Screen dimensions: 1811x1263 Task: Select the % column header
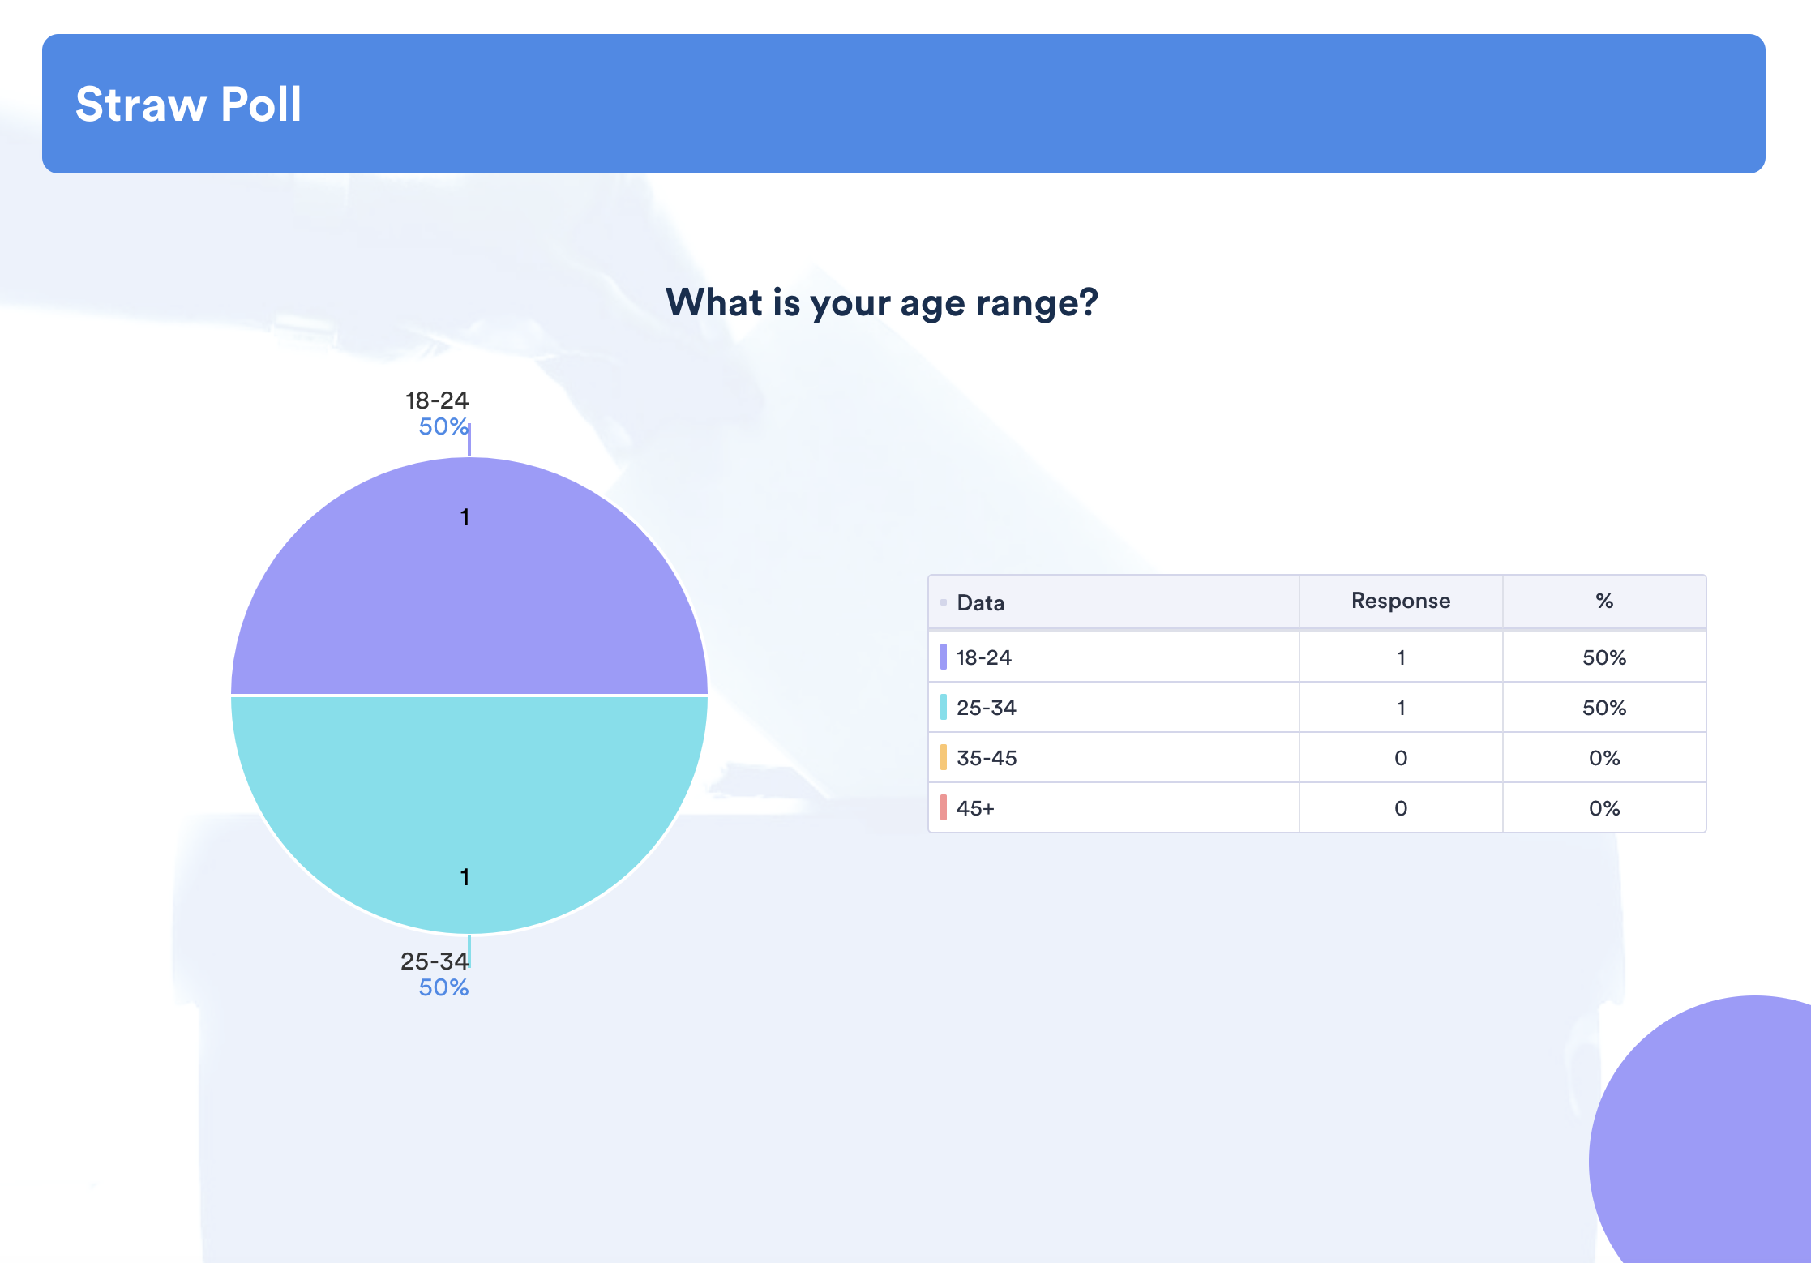click(1603, 601)
